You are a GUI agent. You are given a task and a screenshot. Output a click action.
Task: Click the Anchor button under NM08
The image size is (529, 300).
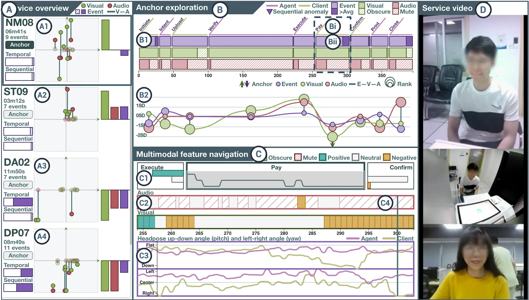[x=20, y=45]
